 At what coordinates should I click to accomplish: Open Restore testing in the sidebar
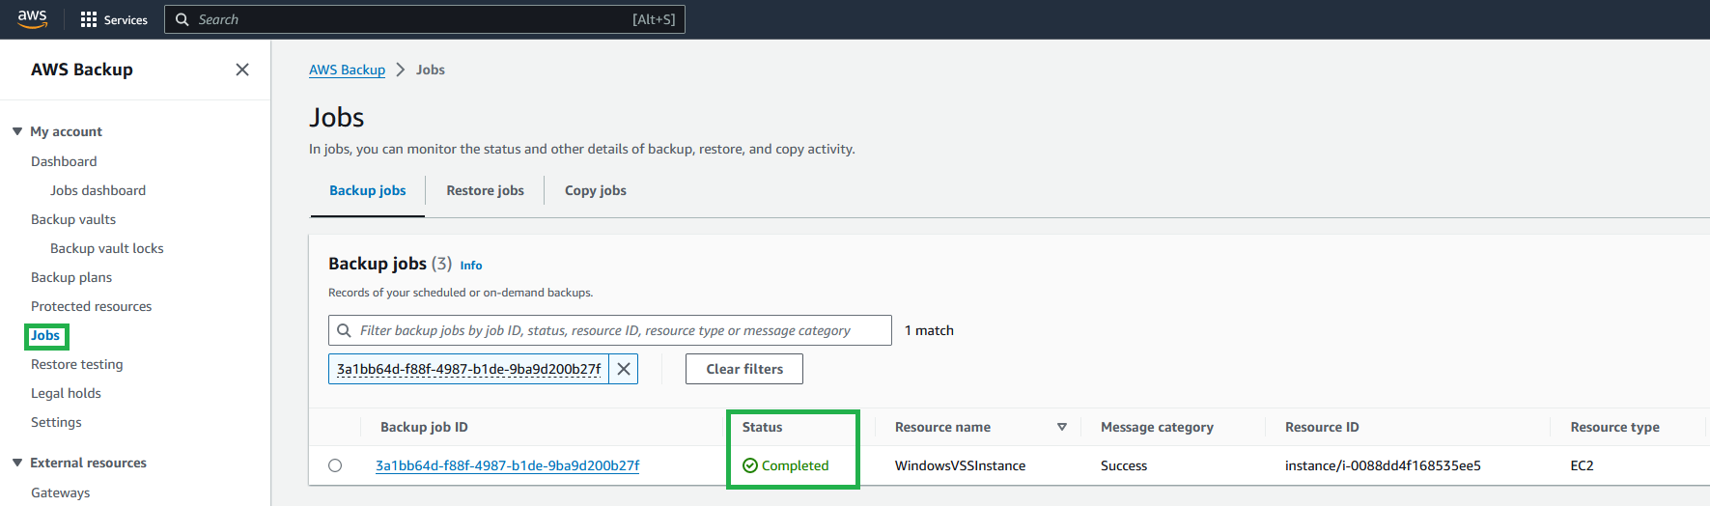pos(77,364)
